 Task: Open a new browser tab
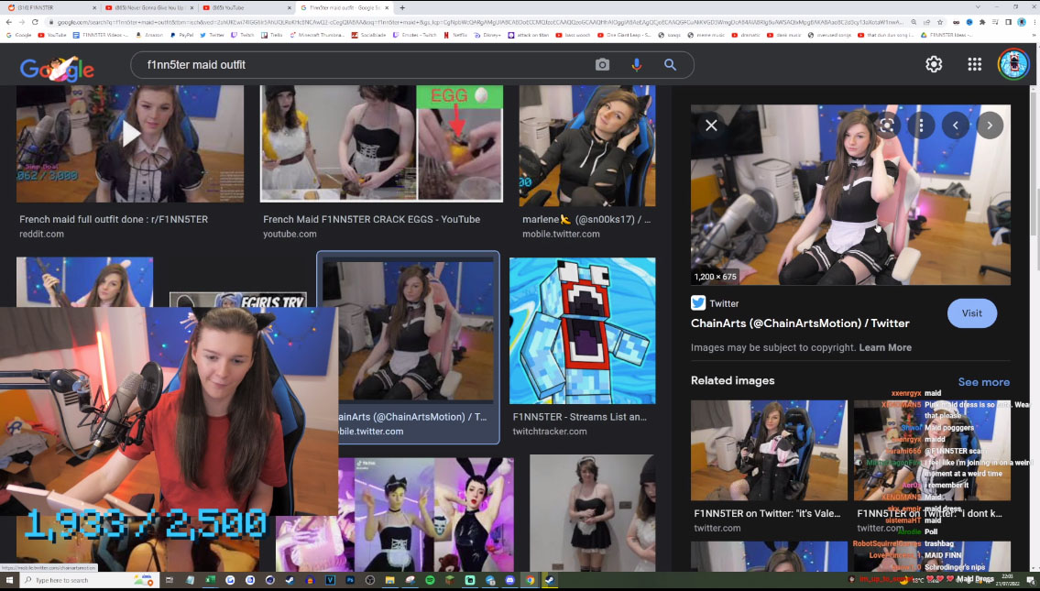click(x=402, y=8)
